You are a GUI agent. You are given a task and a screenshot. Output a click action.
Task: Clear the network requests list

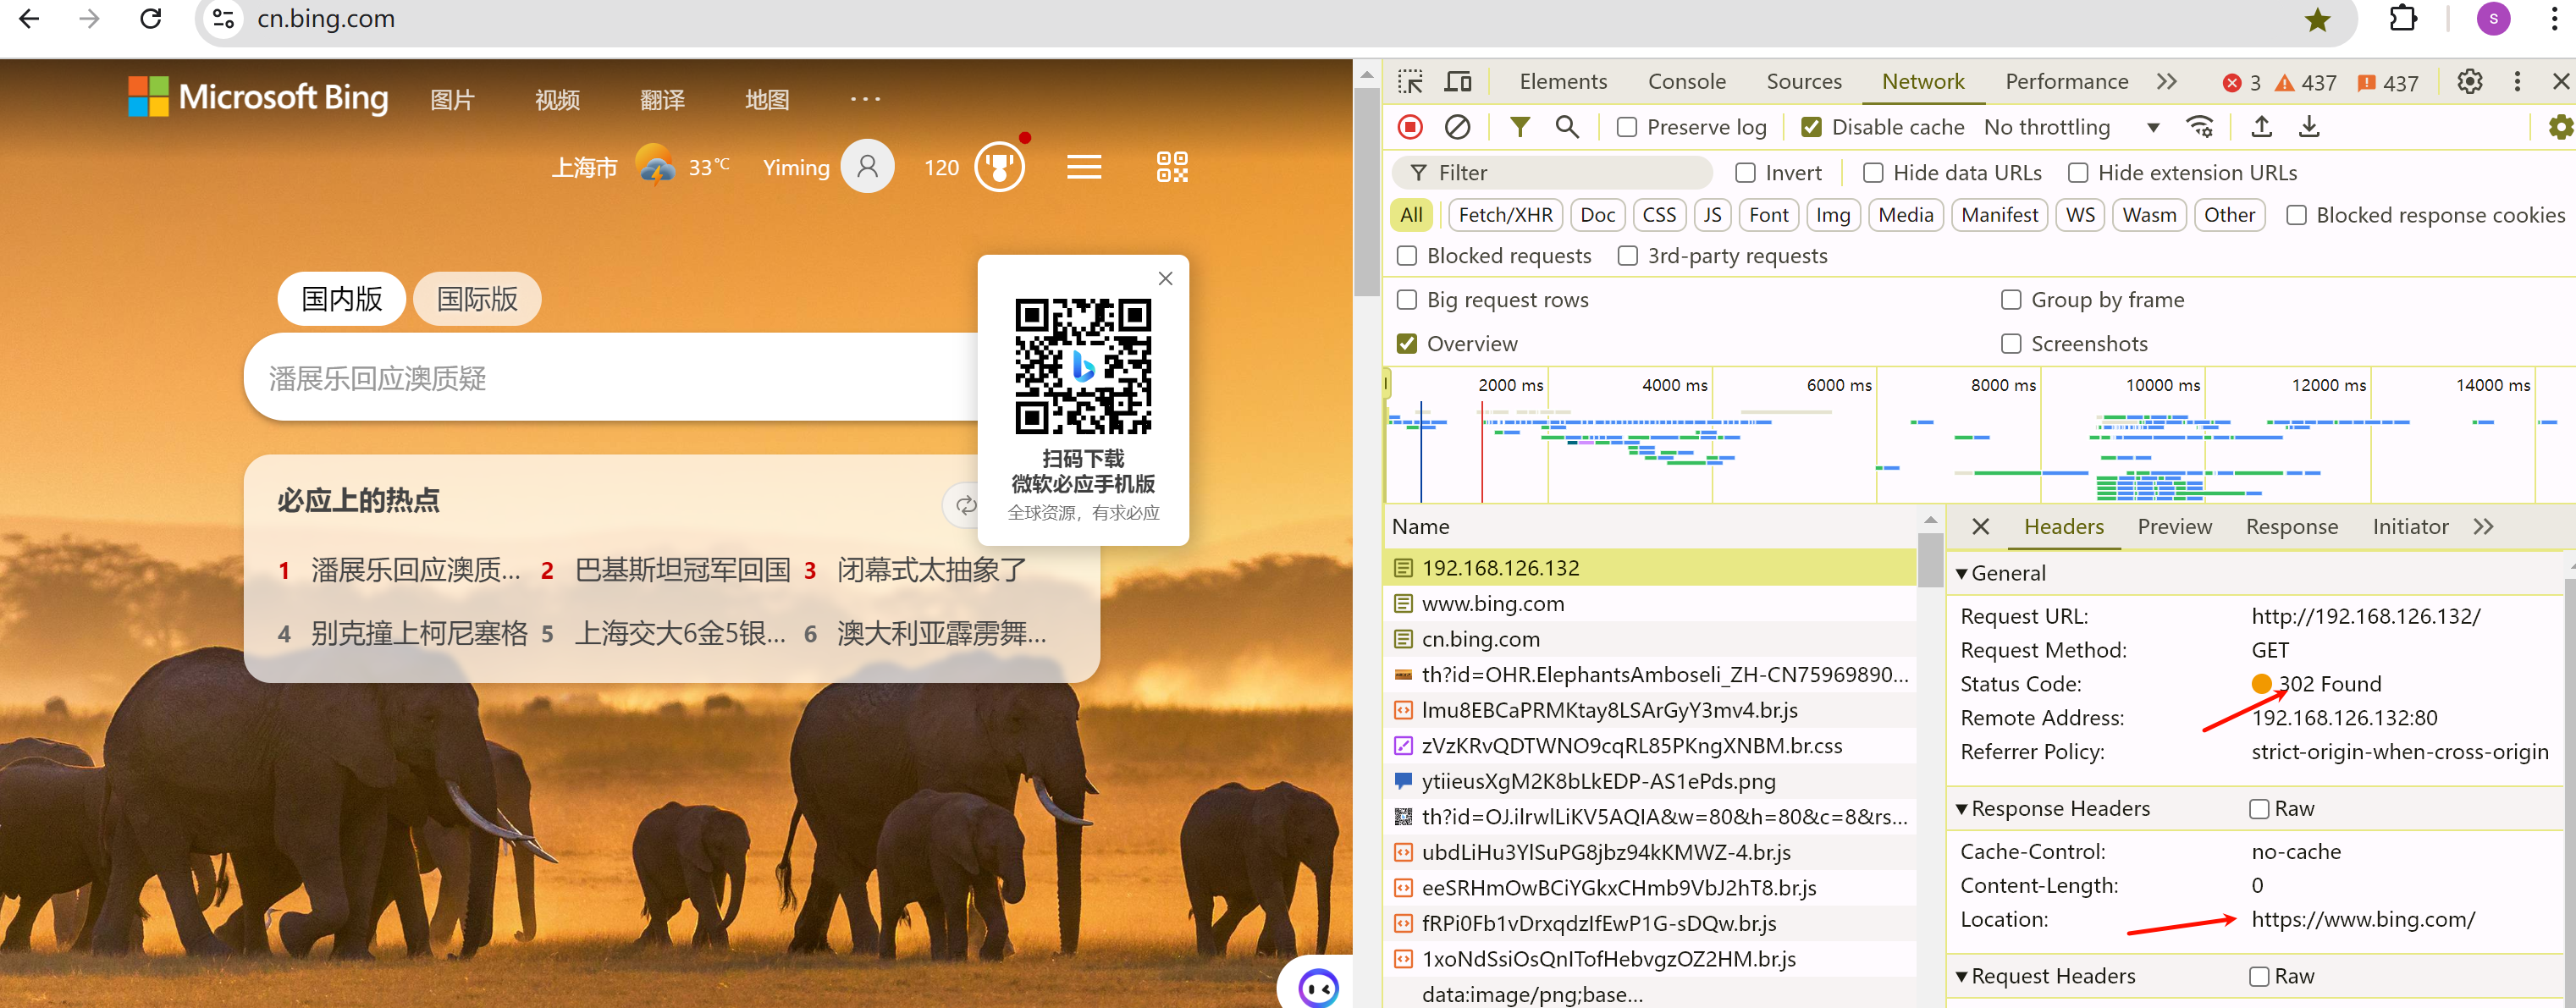click(x=1457, y=127)
